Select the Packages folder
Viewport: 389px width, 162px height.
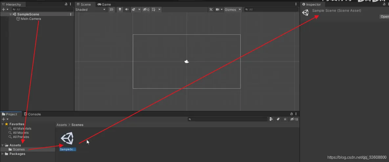point(17,154)
